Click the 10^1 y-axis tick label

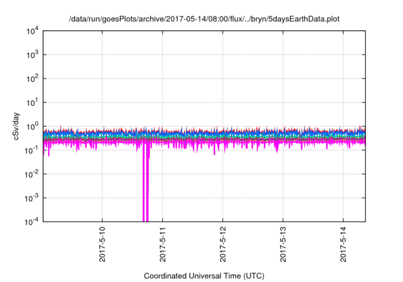coord(33,103)
